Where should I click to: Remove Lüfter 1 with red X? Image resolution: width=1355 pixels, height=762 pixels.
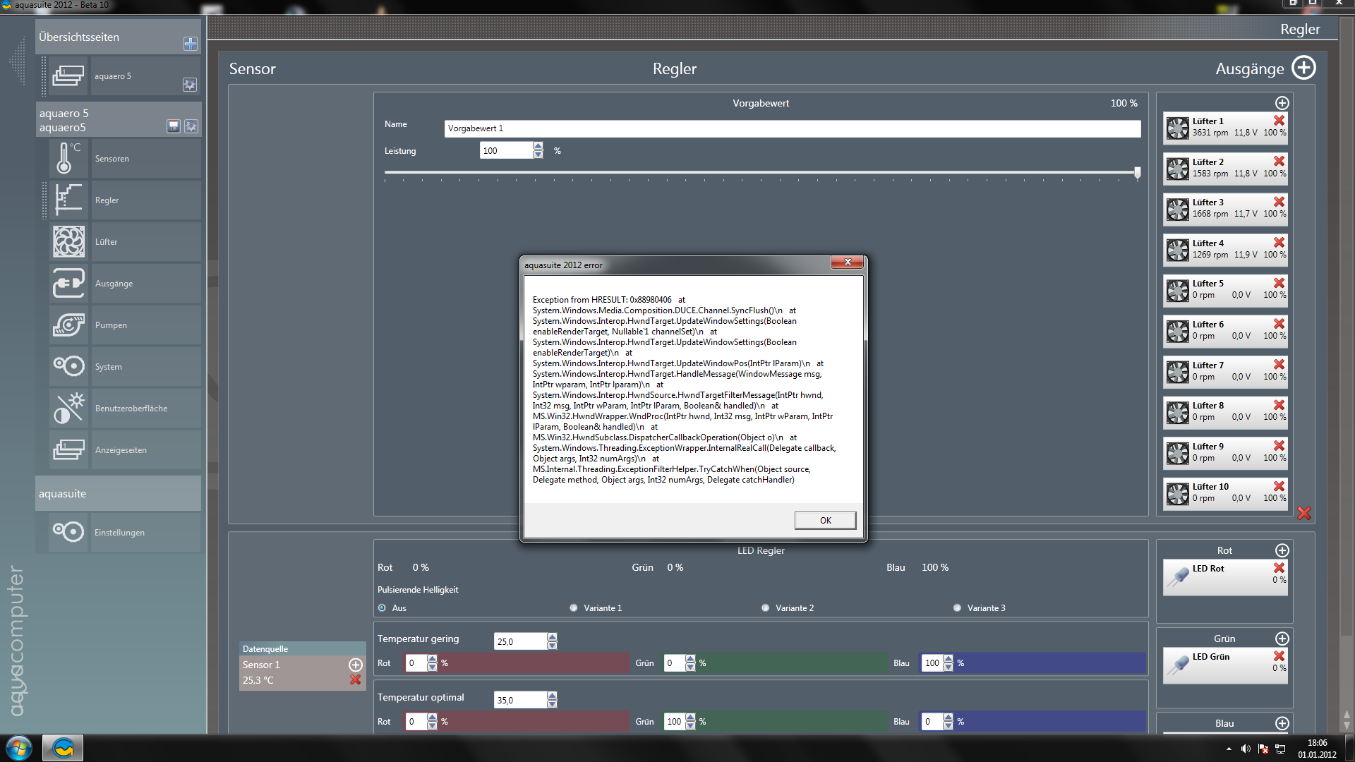coord(1279,121)
